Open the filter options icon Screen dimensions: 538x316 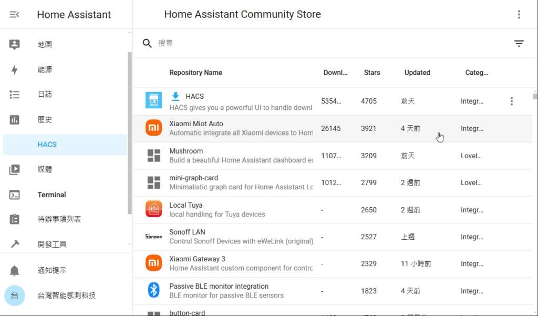(x=519, y=44)
